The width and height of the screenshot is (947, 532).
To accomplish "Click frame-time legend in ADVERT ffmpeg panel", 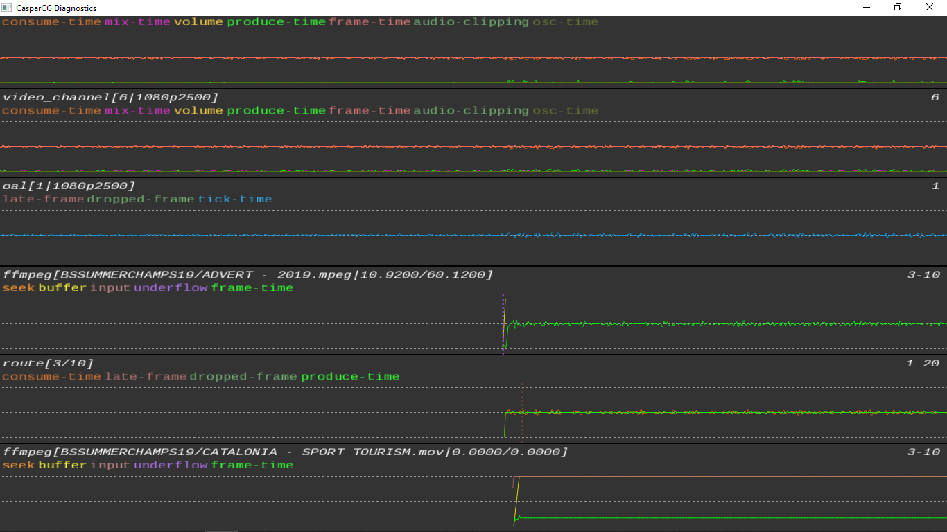I will coord(253,288).
